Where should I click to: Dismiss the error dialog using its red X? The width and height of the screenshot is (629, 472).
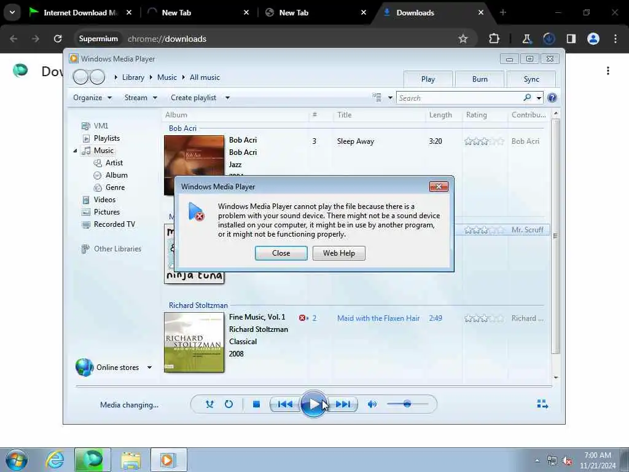[439, 187]
